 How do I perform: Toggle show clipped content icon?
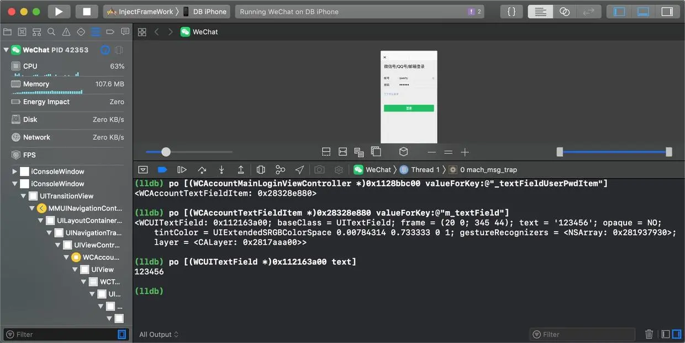click(326, 152)
